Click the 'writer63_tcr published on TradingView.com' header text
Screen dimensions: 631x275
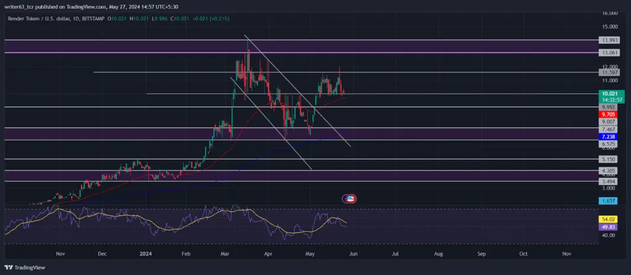(56, 7)
